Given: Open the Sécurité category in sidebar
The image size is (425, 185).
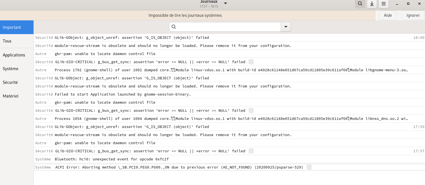Looking at the screenshot, I should click(17, 82).
